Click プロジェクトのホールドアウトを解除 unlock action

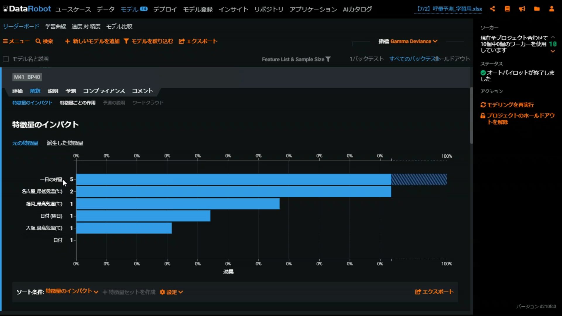pos(518,118)
